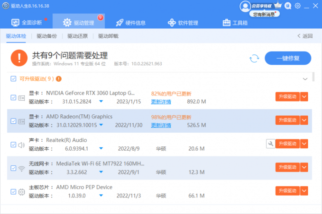Expand dropdown arrow beside AMD Radeon 升级驱动 button

(x=304, y=120)
